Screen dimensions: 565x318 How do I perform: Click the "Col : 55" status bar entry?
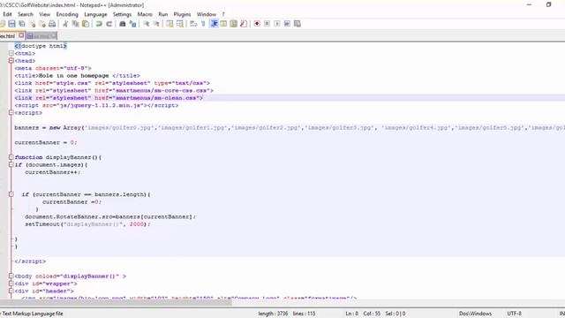[x=372, y=314]
